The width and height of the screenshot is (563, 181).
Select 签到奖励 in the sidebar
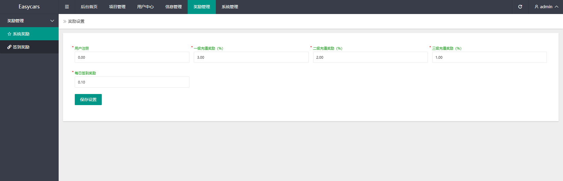coord(29,47)
